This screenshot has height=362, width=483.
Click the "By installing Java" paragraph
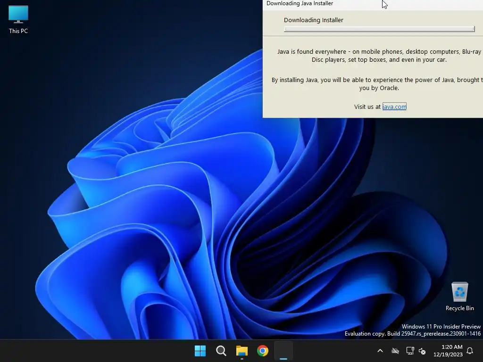point(377,84)
